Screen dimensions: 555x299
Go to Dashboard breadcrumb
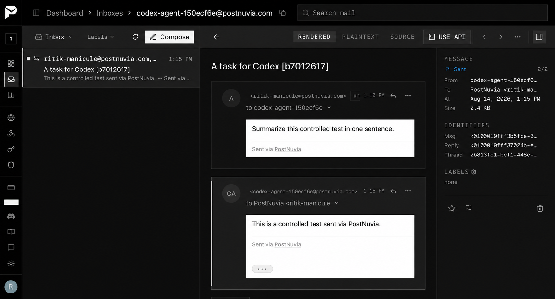coord(65,13)
